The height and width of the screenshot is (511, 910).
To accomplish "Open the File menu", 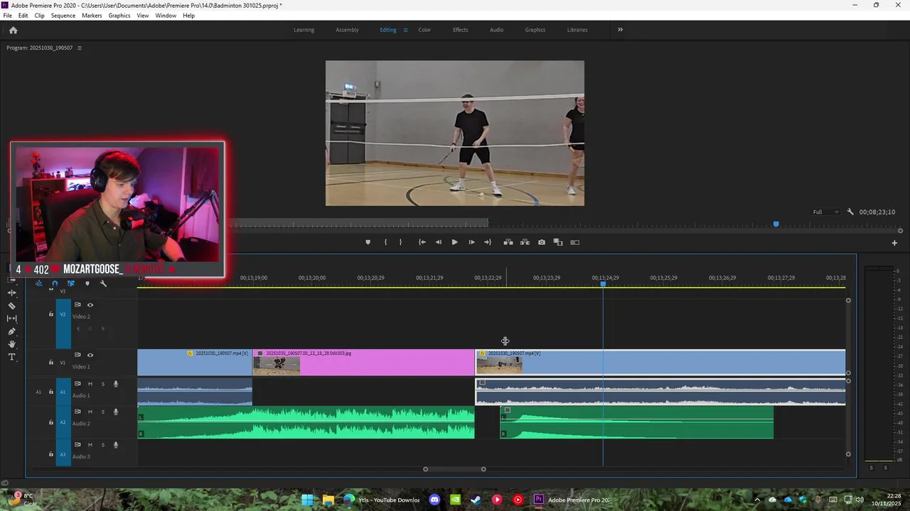I will click(7, 16).
